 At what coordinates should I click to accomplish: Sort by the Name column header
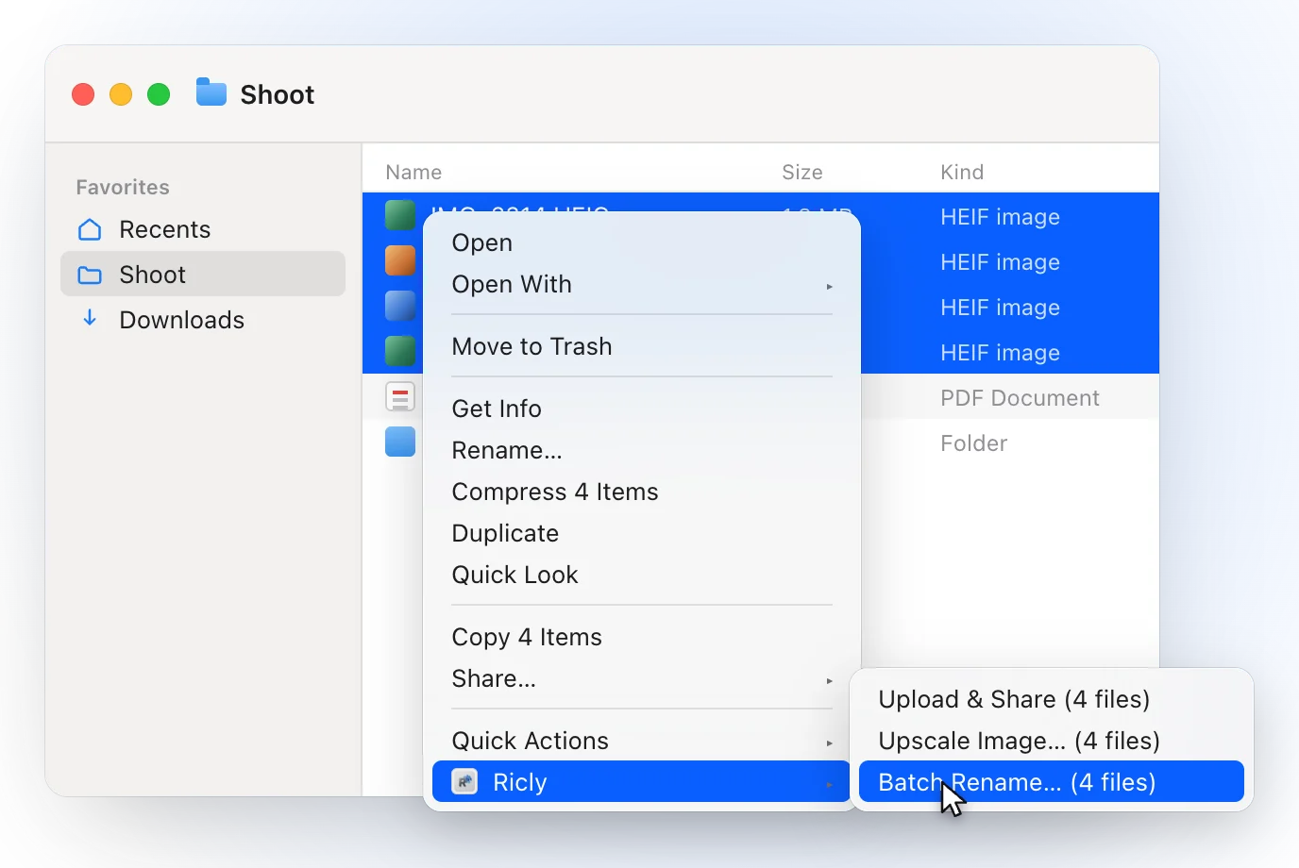(x=413, y=172)
